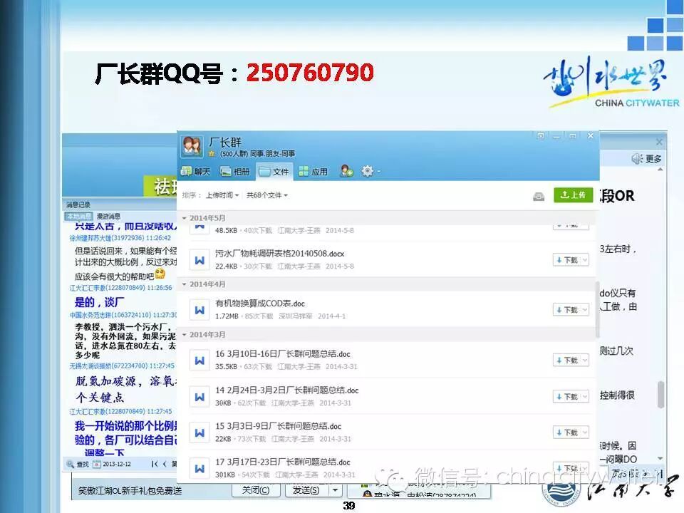Jump to first page of message record
Image resolution: width=684 pixels, height=513 pixels.
(155, 464)
